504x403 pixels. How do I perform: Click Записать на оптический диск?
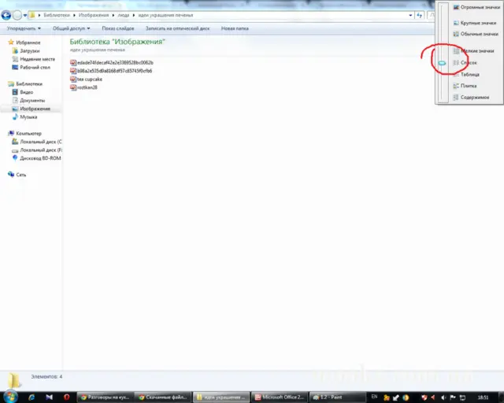(177, 28)
